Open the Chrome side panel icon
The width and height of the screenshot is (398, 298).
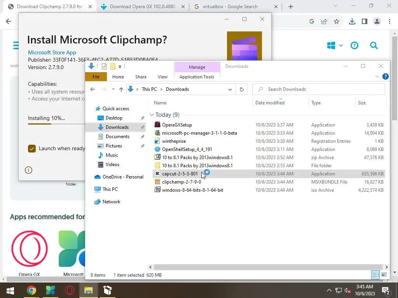(365, 22)
